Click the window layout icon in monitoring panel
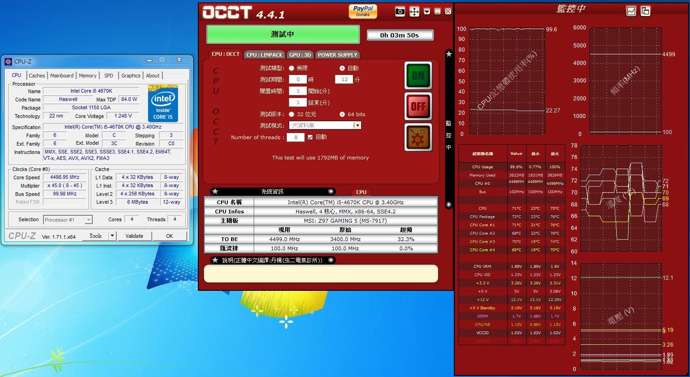The height and width of the screenshot is (377, 690). (x=645, y=11)
